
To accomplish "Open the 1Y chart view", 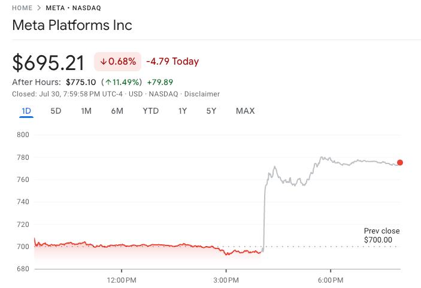I will coord(183,111).
